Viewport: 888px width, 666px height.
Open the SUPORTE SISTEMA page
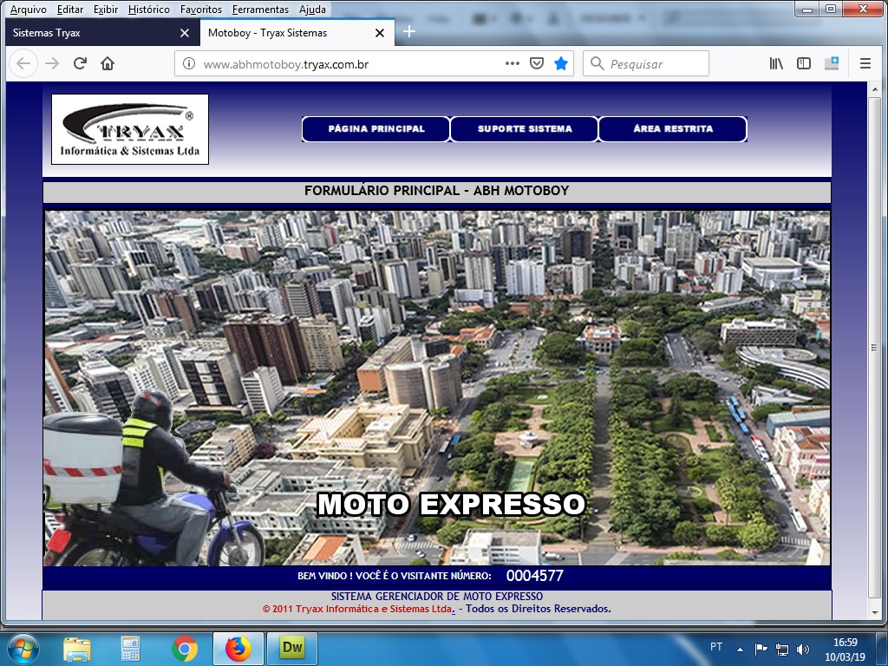point(525,129)
